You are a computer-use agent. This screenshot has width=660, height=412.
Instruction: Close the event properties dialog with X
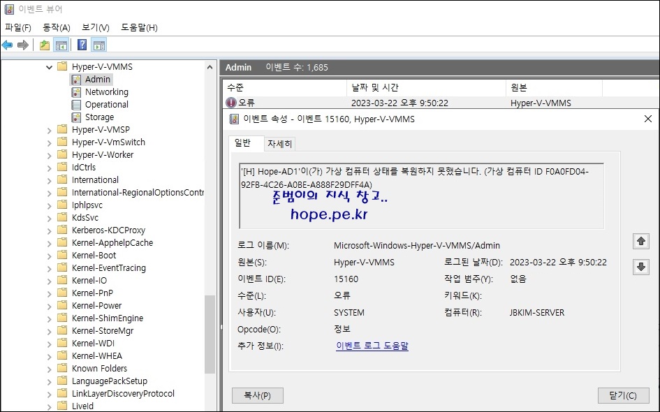[x=648, y=119]
